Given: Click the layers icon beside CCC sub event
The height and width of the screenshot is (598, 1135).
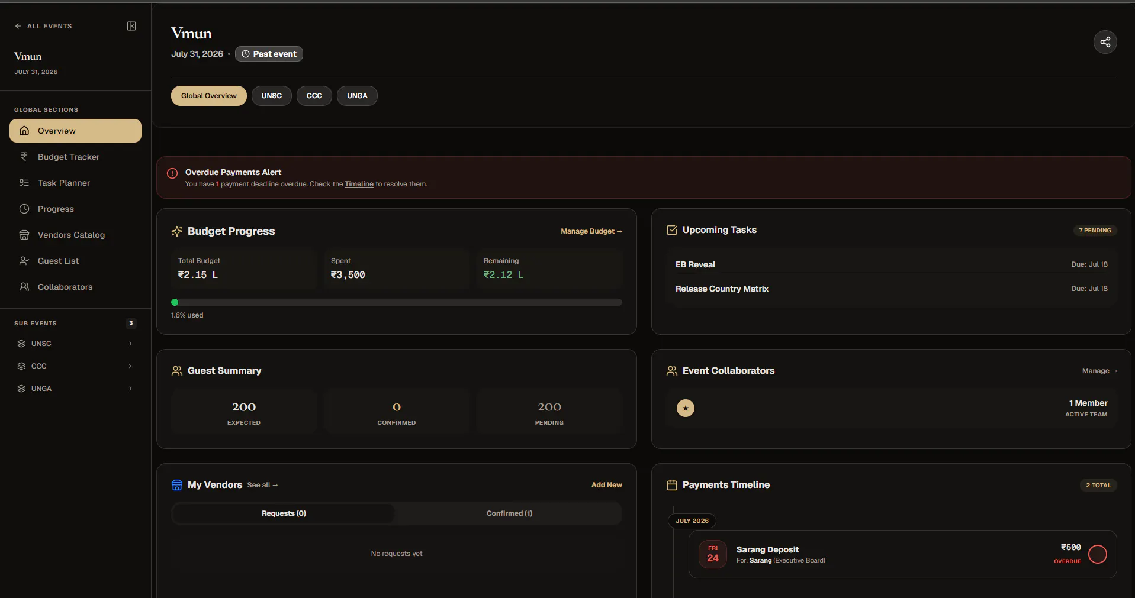Looking at the screenshot, I should click(21, 366).
